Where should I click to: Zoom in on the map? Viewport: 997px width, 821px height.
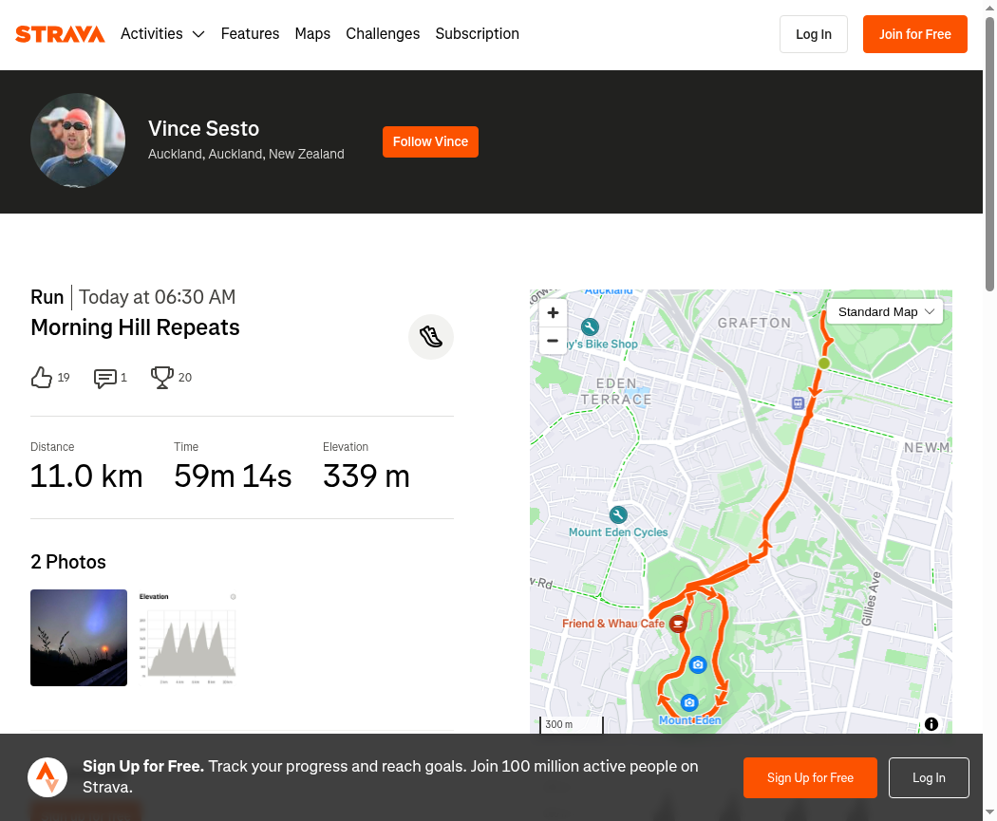(553, 312)
